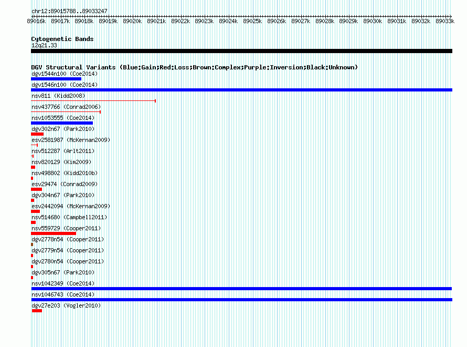The height and width of the screenshot is (347, 467).
Task: Click nsv1046743 (Coe2014) label
Action: point(63,294)
